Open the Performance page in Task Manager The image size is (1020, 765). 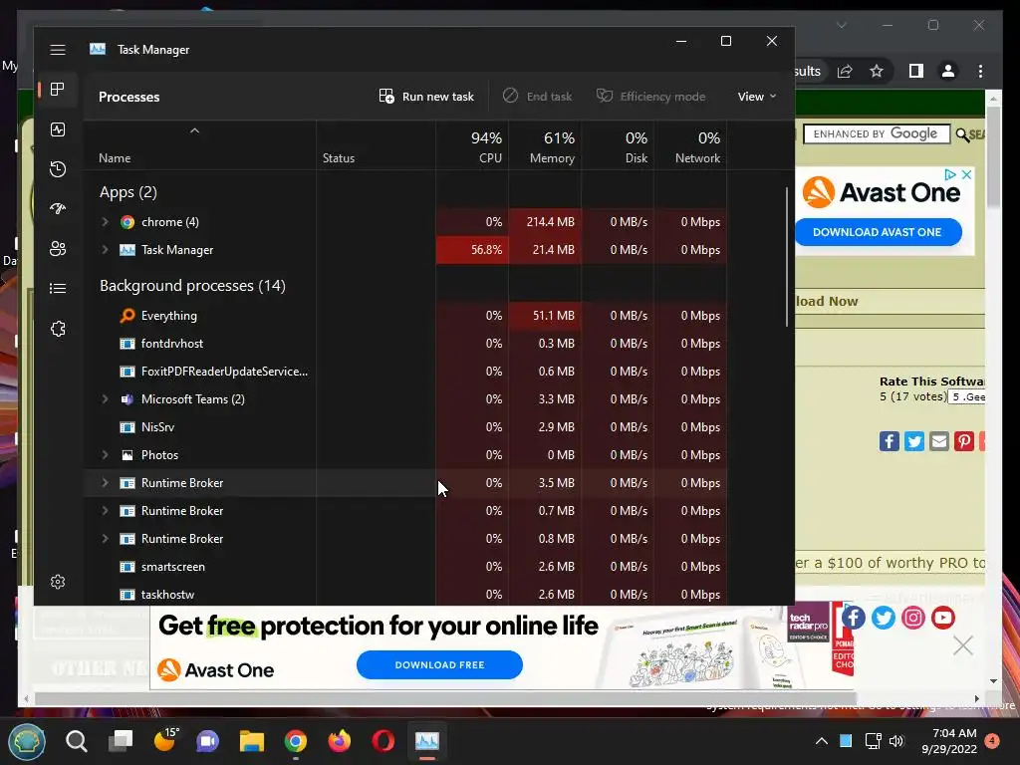[58, 129]
